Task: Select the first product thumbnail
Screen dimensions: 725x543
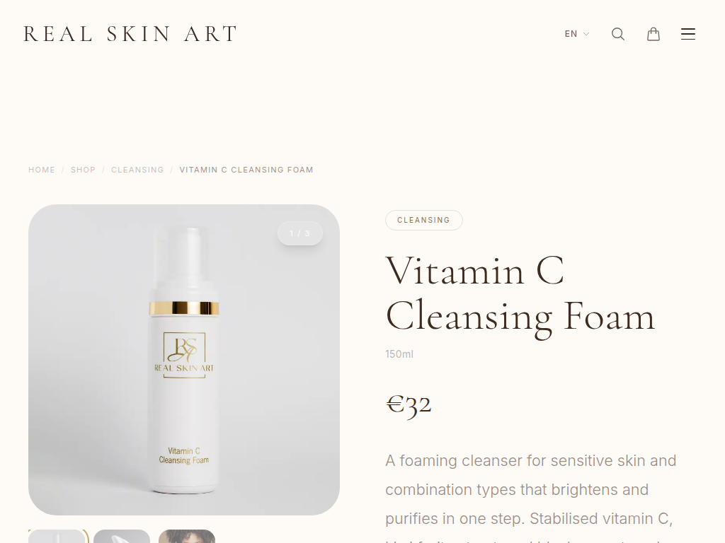Action: click(x=58, y=537)
